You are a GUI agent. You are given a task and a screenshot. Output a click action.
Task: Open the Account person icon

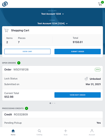[x=92, y=131]
